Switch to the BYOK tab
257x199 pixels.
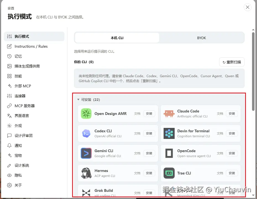pyautogui.click(x=201, y=38)
